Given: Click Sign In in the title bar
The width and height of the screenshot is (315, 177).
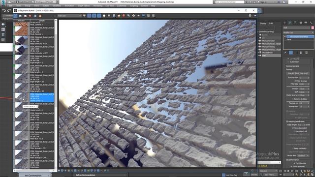Looking at the screenshot, I should pos(263,2).
